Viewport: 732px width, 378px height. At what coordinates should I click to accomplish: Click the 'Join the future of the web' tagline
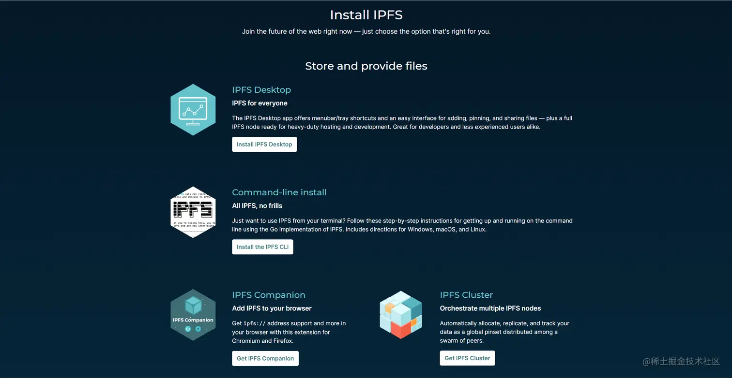(x=366, y=31)
